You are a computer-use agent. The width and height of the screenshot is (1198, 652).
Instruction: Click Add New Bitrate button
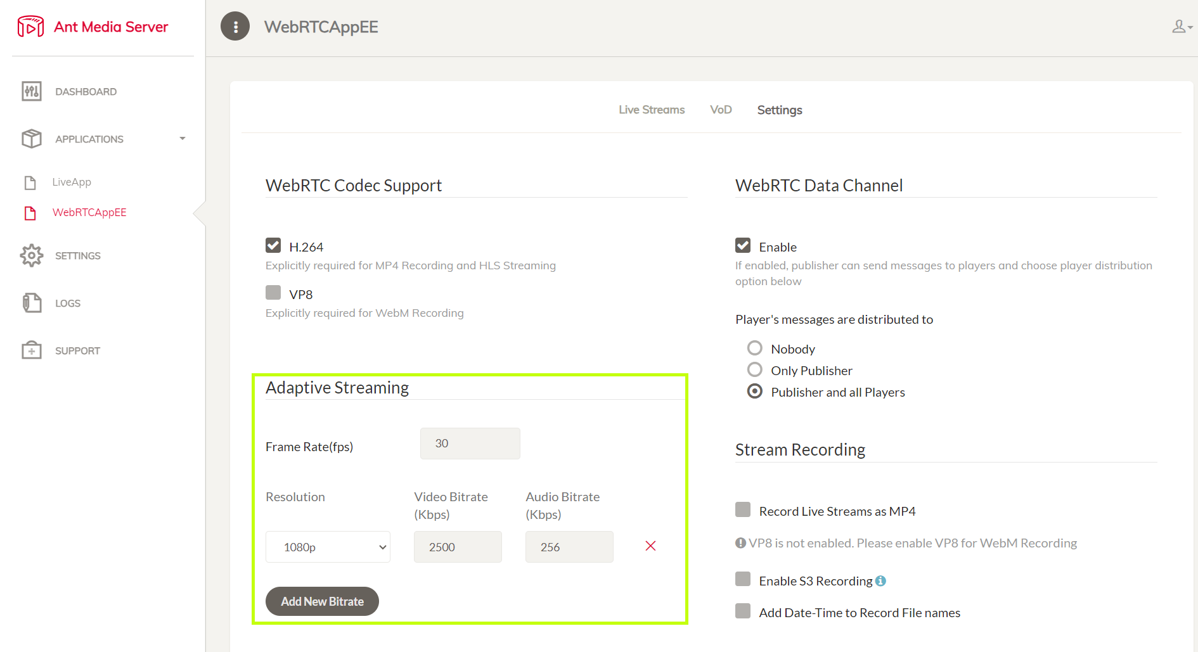[x=322, y=601]
